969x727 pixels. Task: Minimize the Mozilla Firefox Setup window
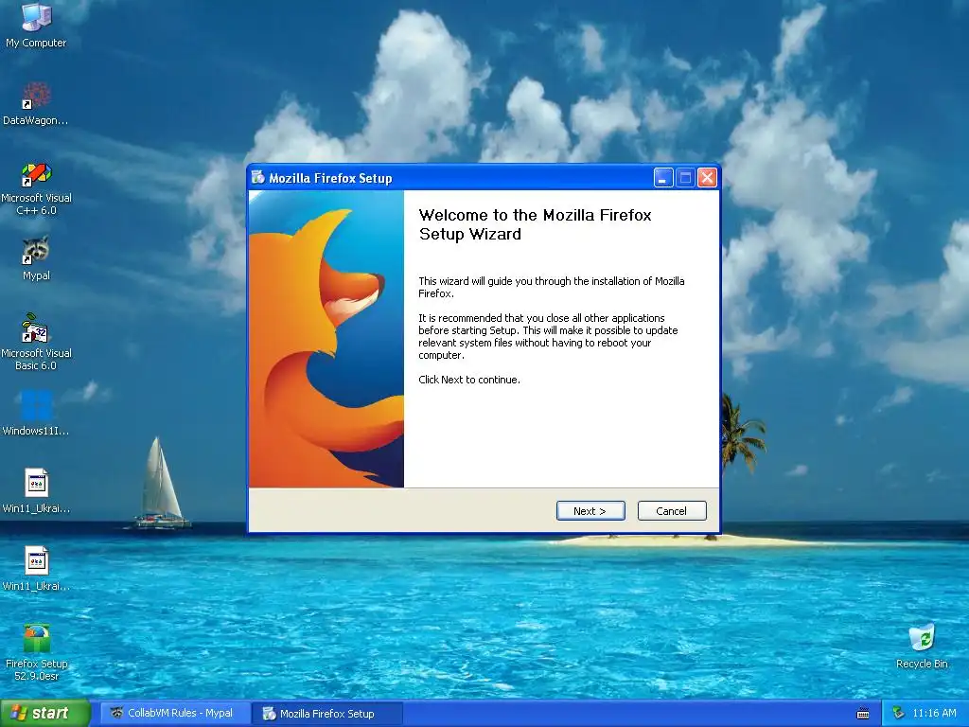(663, 178)
